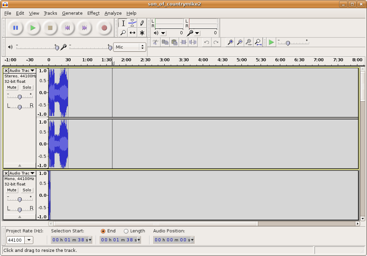
Task: Fit selection in window zoom icon
Action: tap(249, 42)
